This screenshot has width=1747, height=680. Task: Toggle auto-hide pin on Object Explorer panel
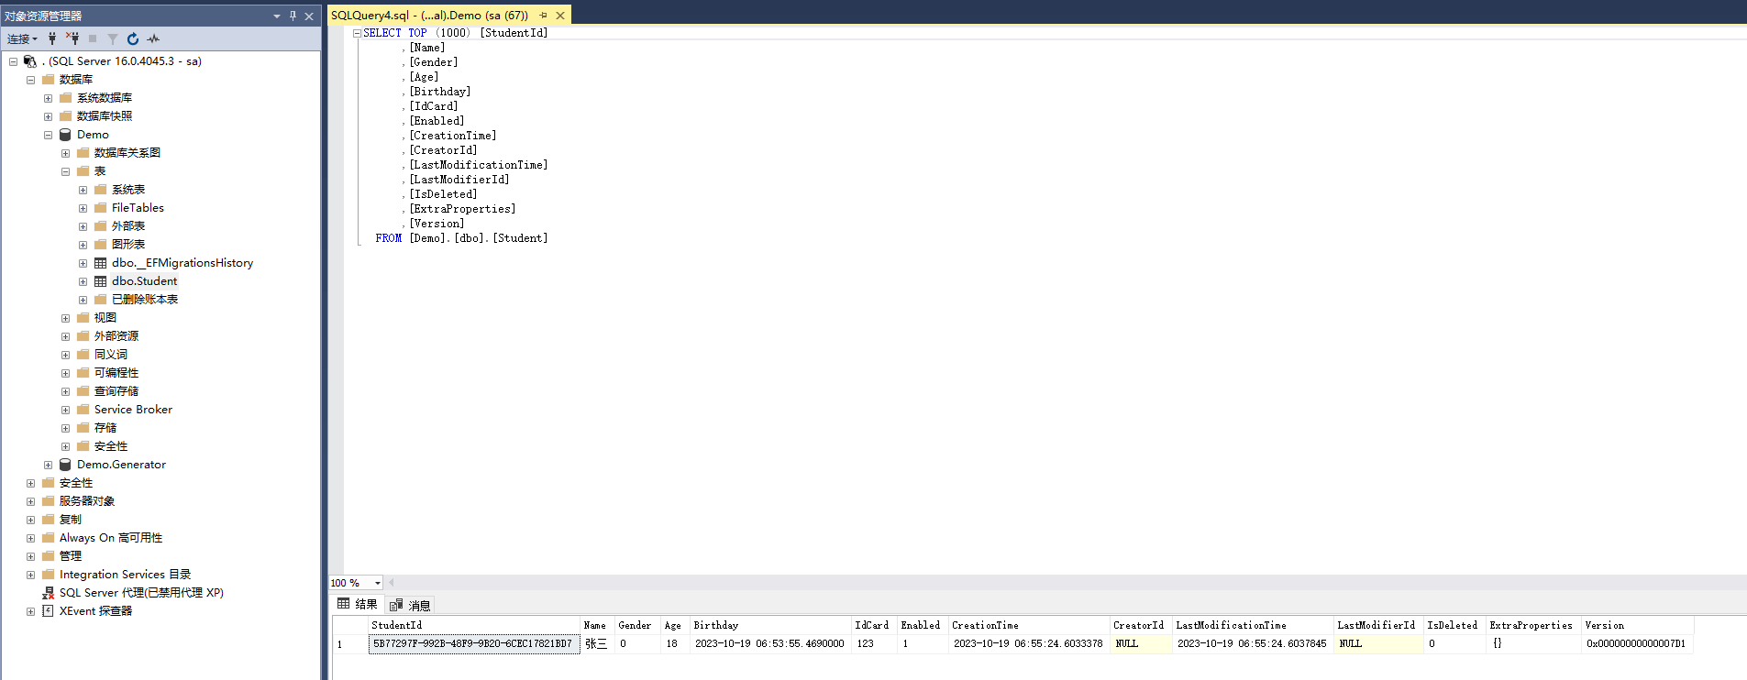[293, 16]
